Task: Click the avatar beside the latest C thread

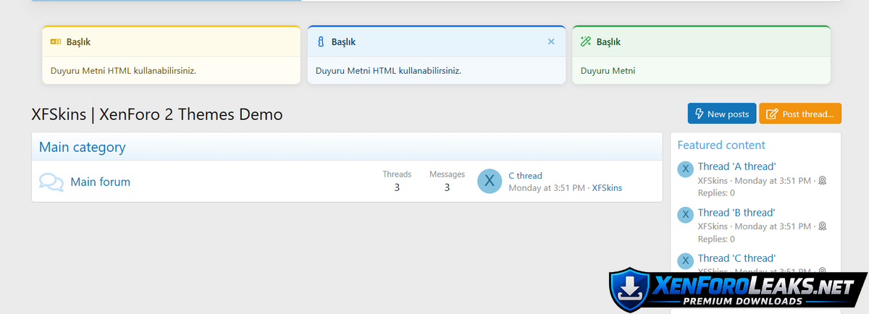Action: [x=490, y=181]
